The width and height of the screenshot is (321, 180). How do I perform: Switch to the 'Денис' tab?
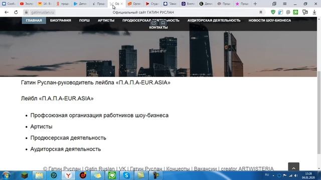(206, 3)
